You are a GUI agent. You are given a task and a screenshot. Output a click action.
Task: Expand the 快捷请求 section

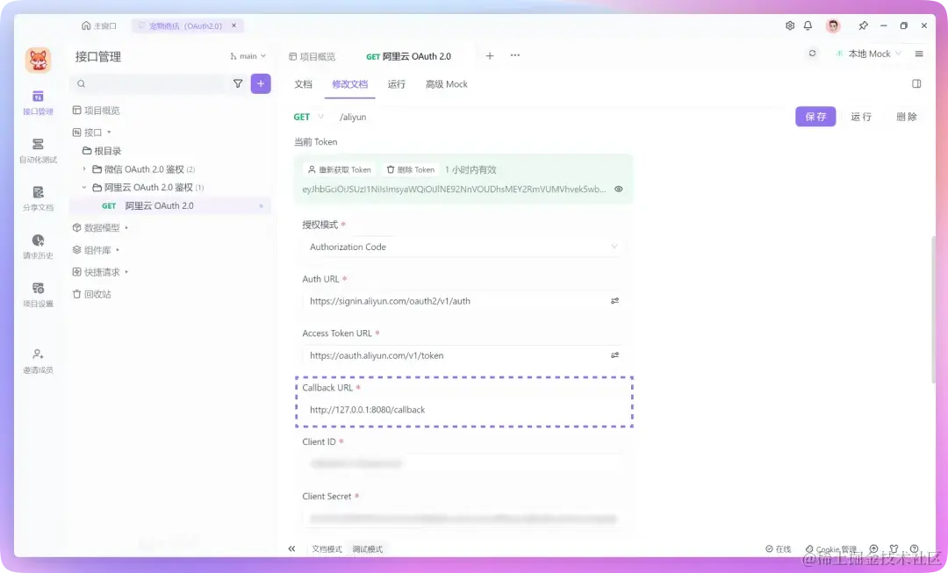click(126, 272)
